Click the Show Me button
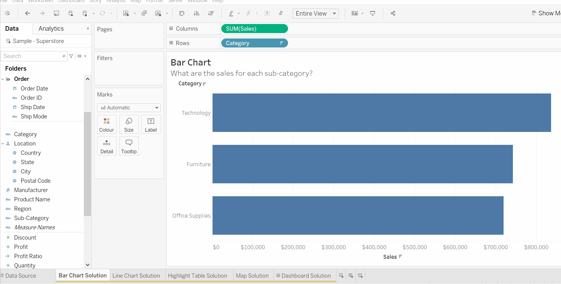The image size is (561, 284). point(546,13)
